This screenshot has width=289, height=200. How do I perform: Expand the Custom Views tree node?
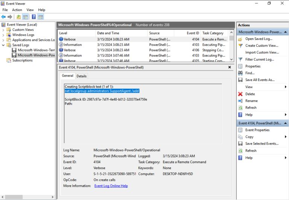(3, 30)
